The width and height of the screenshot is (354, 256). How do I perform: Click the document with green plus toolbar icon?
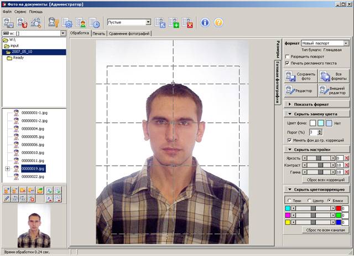tap(174, 23)
